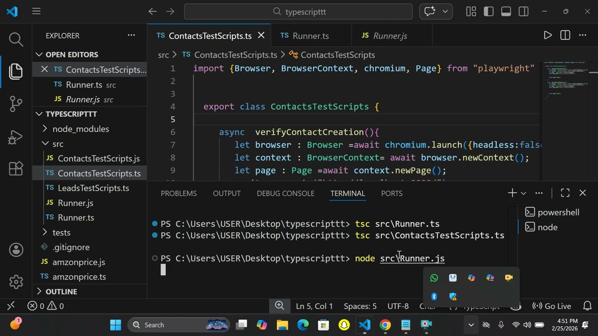Screen dimensions: 598x336
Task: Open the hamburger application menu
Action: point(36,12)
